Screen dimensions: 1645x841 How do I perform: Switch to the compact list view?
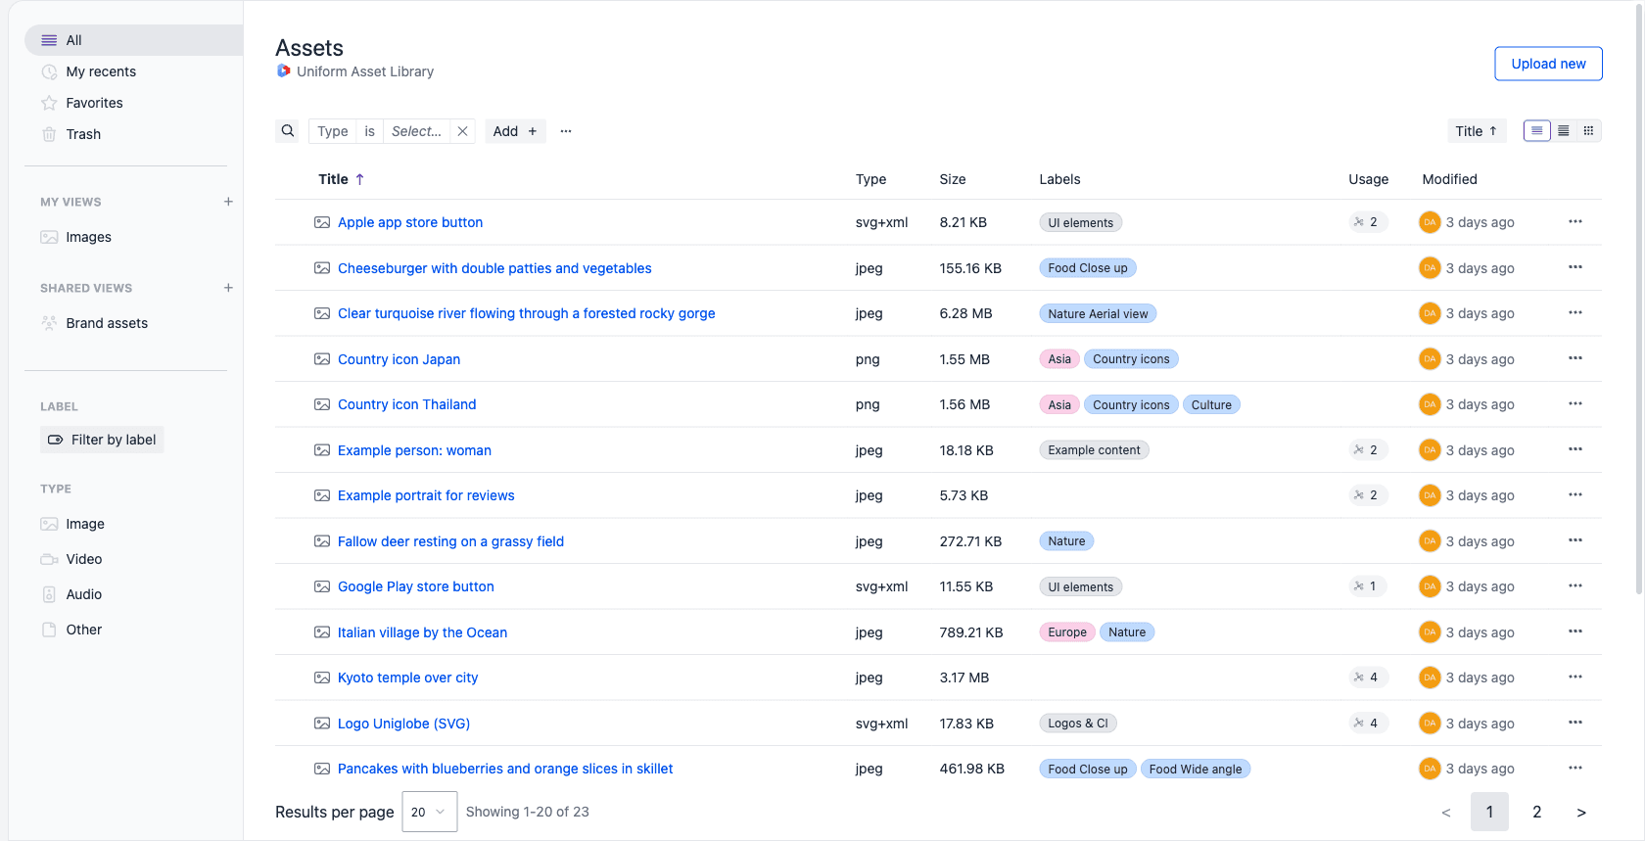click(x=1564, y=131)
